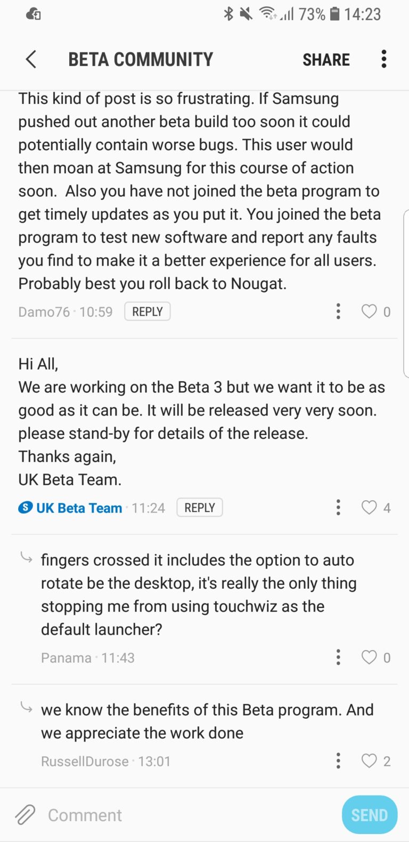Tap the SHARE button
The width and height of the screenshot is (409, 842).
click(326, 60)
